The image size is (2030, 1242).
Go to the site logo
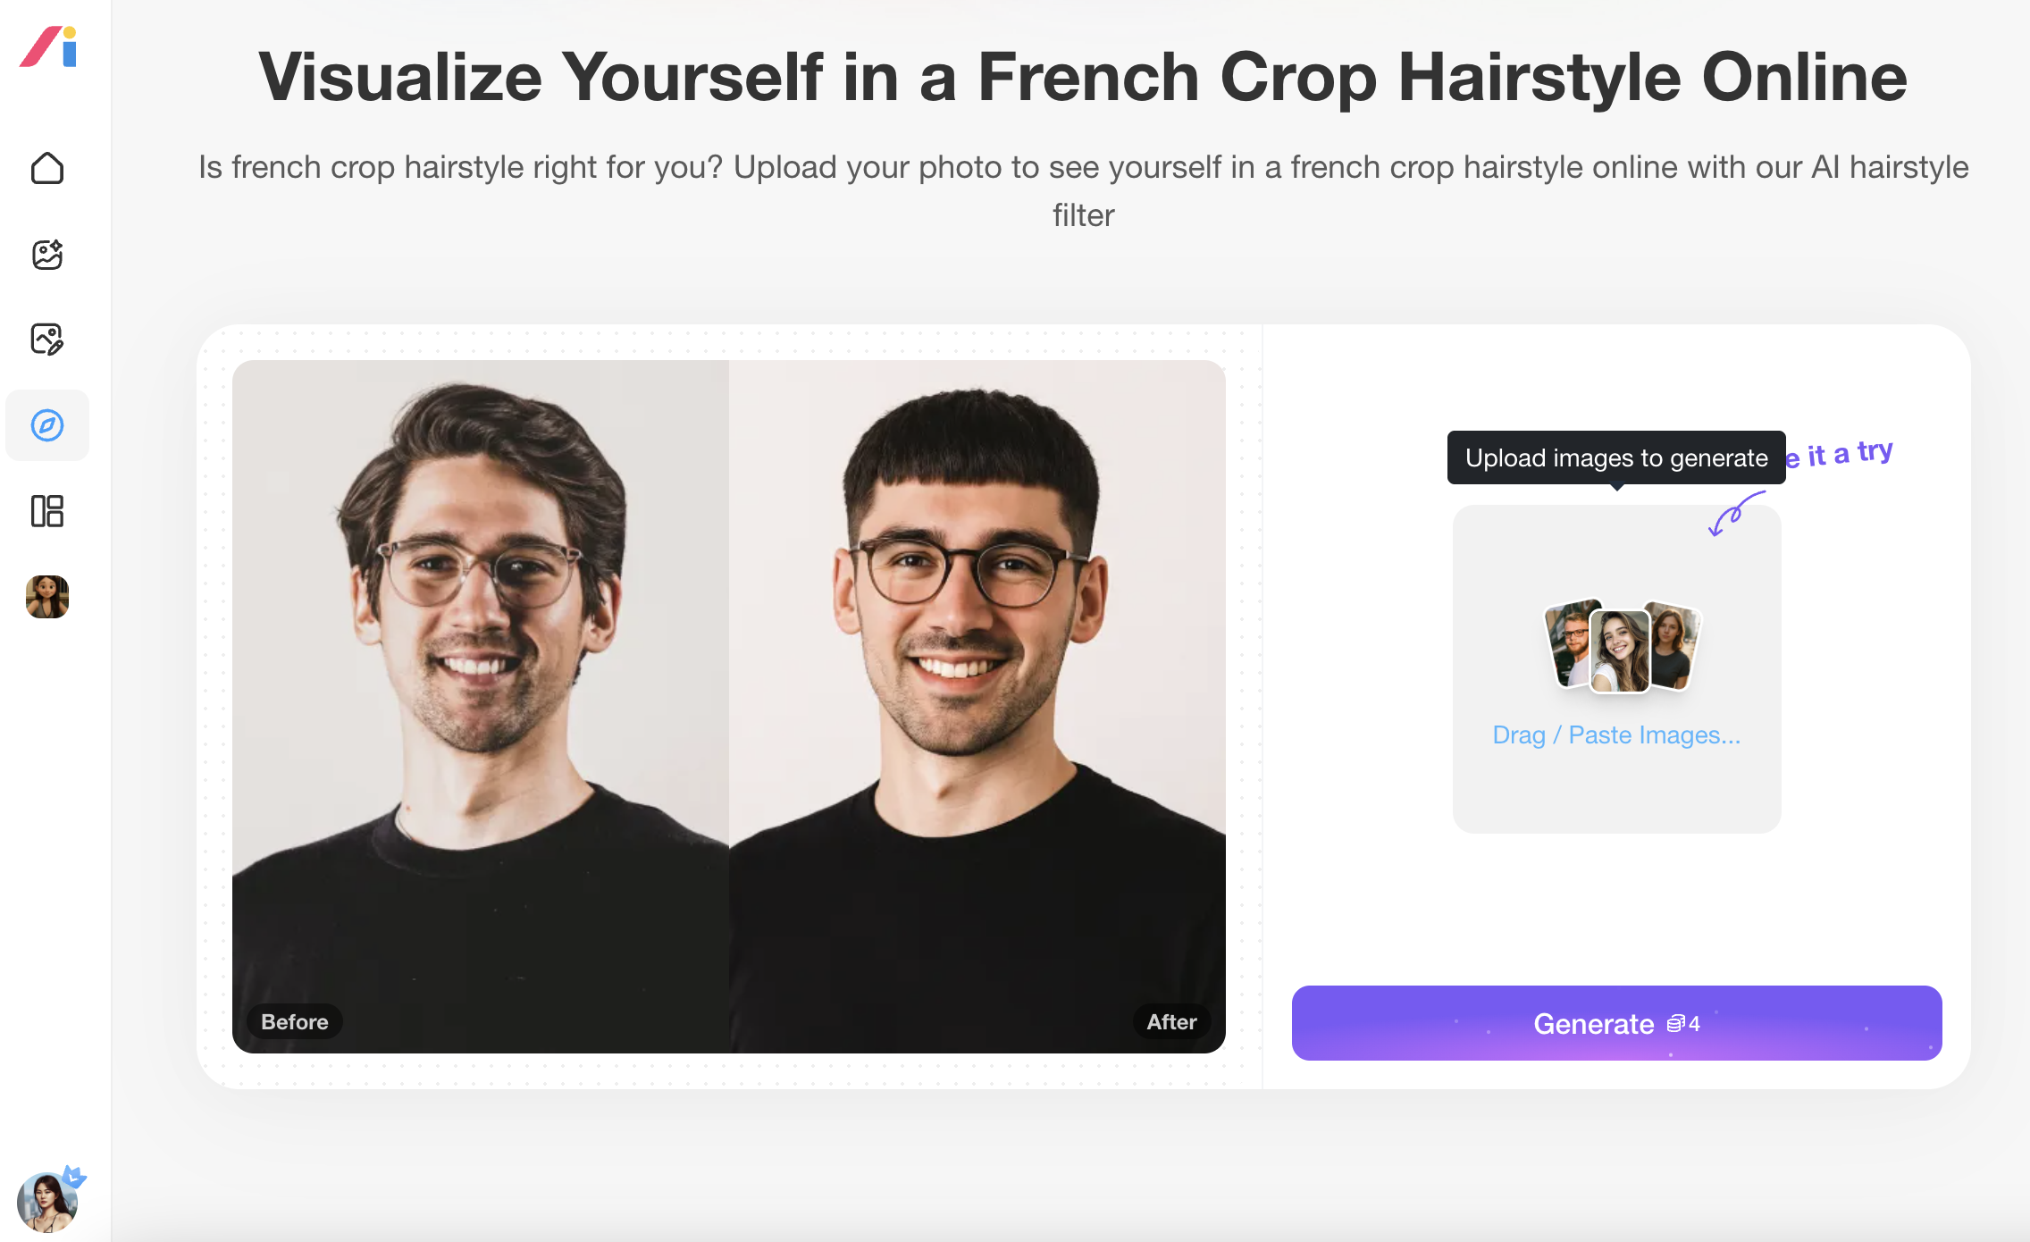click(50, 46)
